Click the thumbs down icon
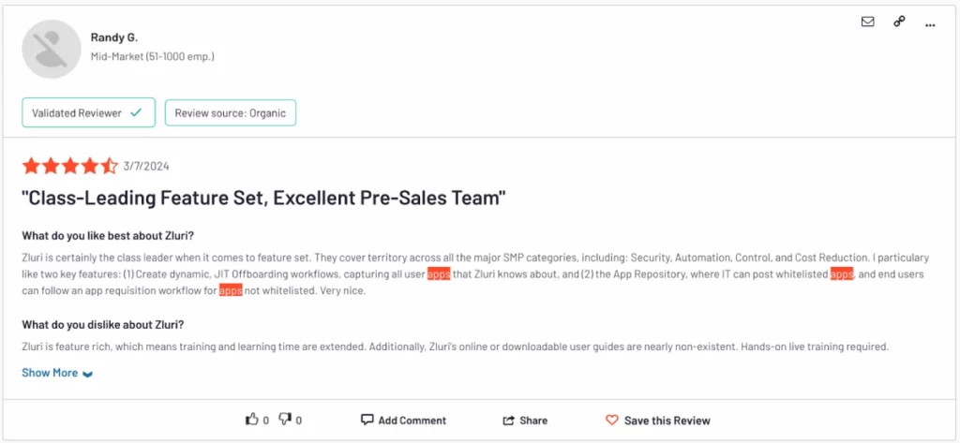The width and height of the screenshot is (960, 443). click(285, 420)
